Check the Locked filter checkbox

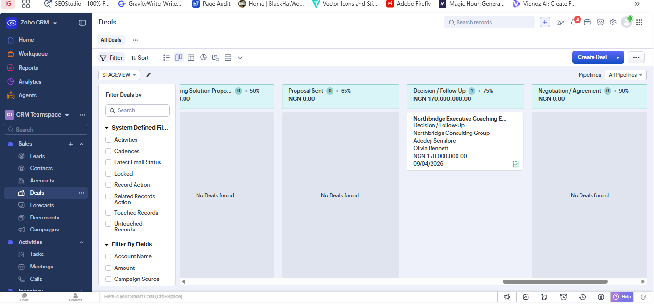click(x=108, y=174)
